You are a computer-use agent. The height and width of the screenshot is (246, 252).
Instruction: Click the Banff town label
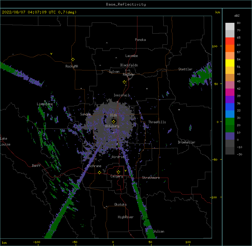(x=36, y=166)
